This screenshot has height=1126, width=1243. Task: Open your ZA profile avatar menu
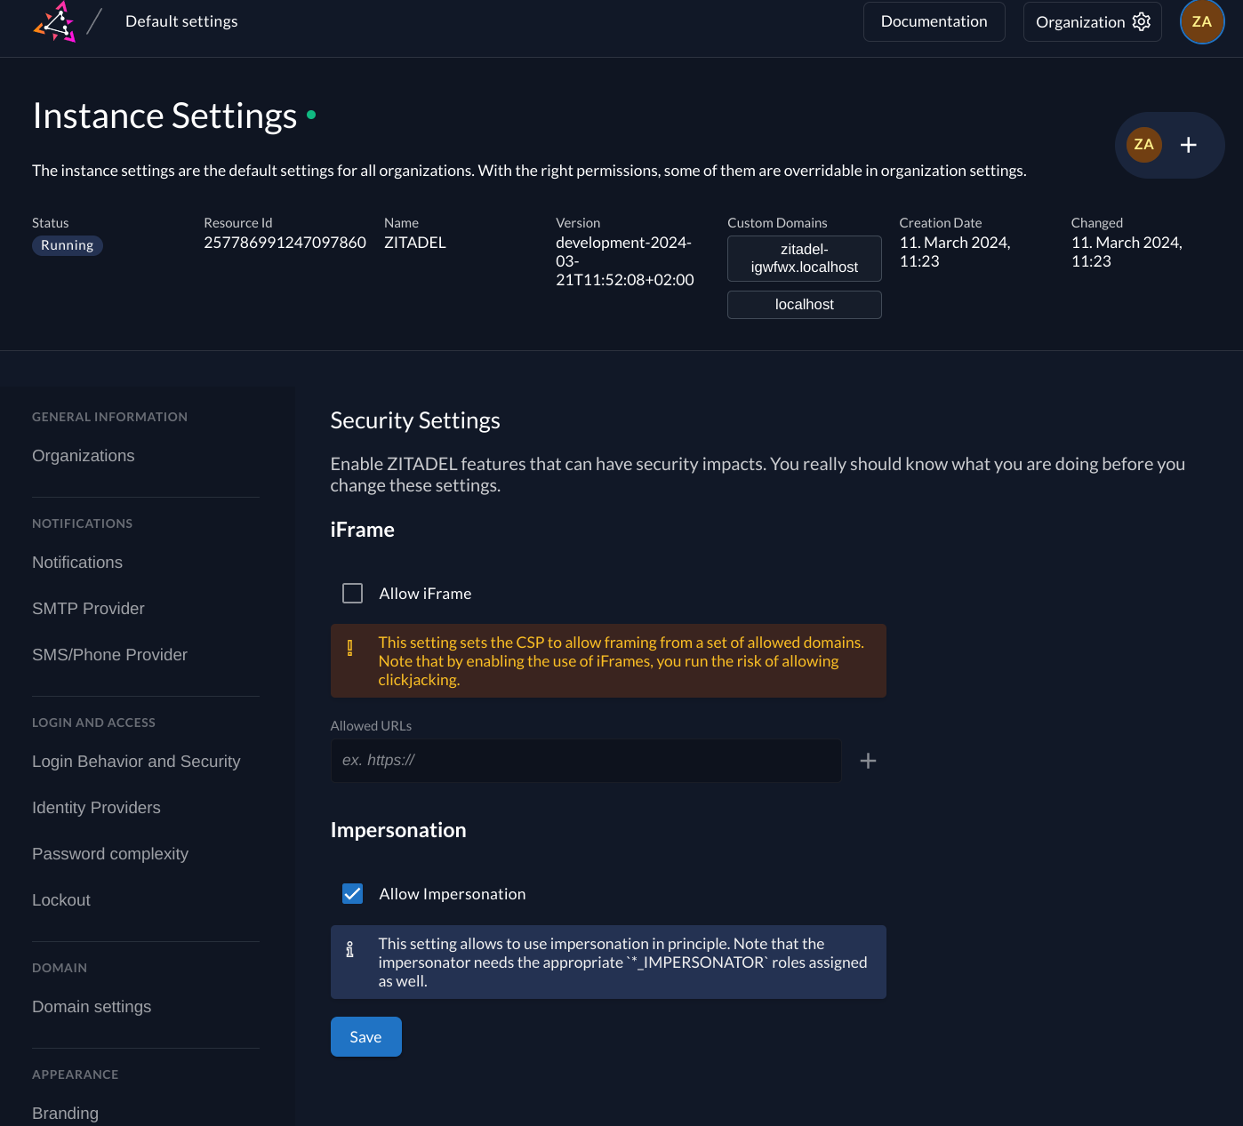click(1202, 21)
